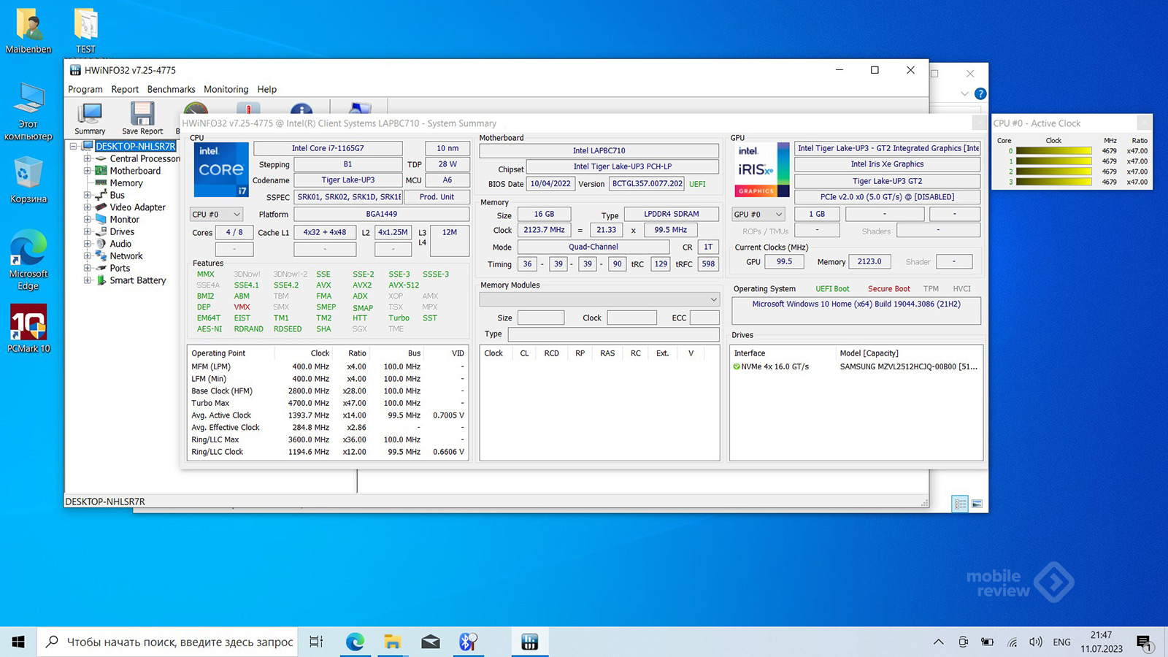This screenshot has width=1168, height=657.
Task: Click the volume tray icon
Action: [1035, 642]
